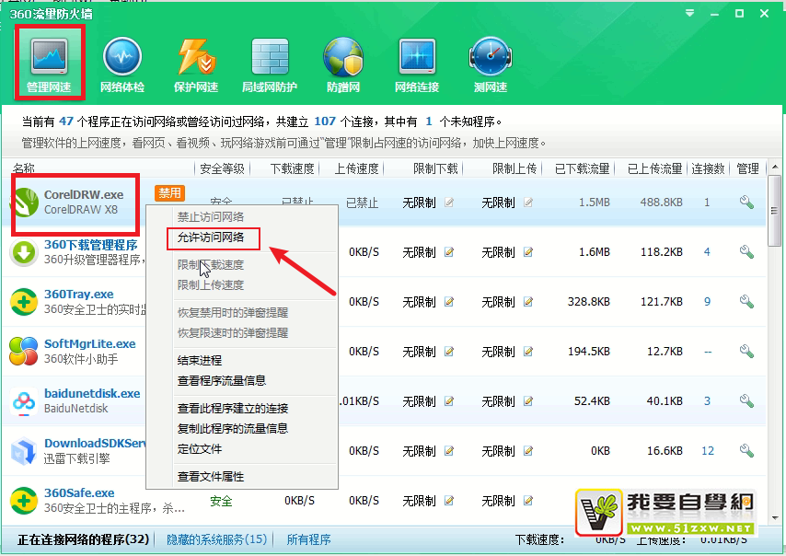
Task: Open the 防蹭网 anti-freeloading tool
Action: click(343, 64)
